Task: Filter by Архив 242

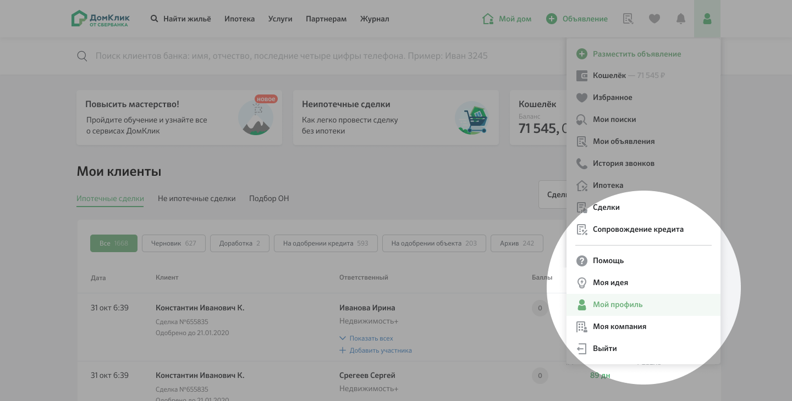Action: 517,243
